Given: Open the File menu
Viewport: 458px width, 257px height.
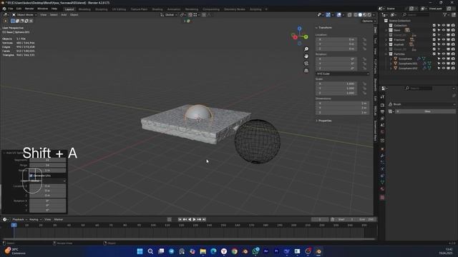Looking at the screenshot, I should point(11,9).
